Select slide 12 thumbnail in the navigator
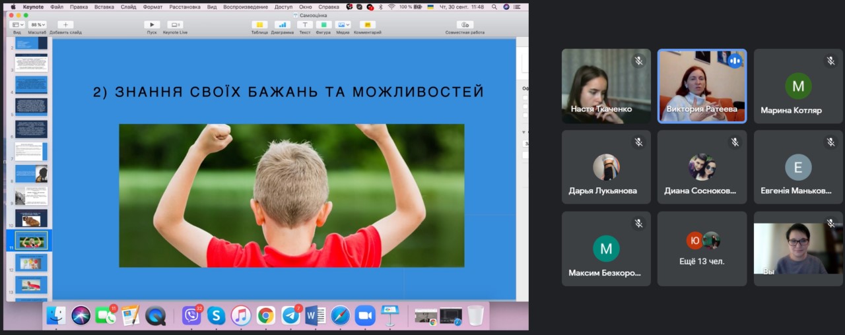Screen dimensions: 845x335 point(31,264)
